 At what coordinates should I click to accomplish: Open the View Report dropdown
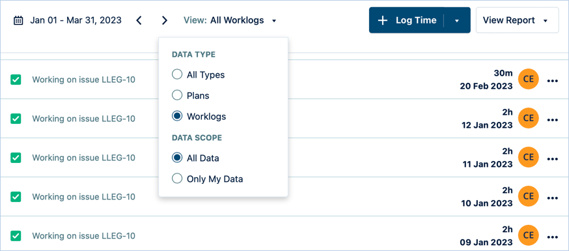click(517, 20)
